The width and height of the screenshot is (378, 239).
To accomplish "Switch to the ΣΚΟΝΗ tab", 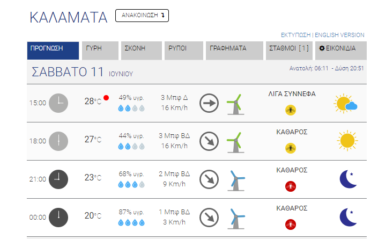I will (141, 50).
